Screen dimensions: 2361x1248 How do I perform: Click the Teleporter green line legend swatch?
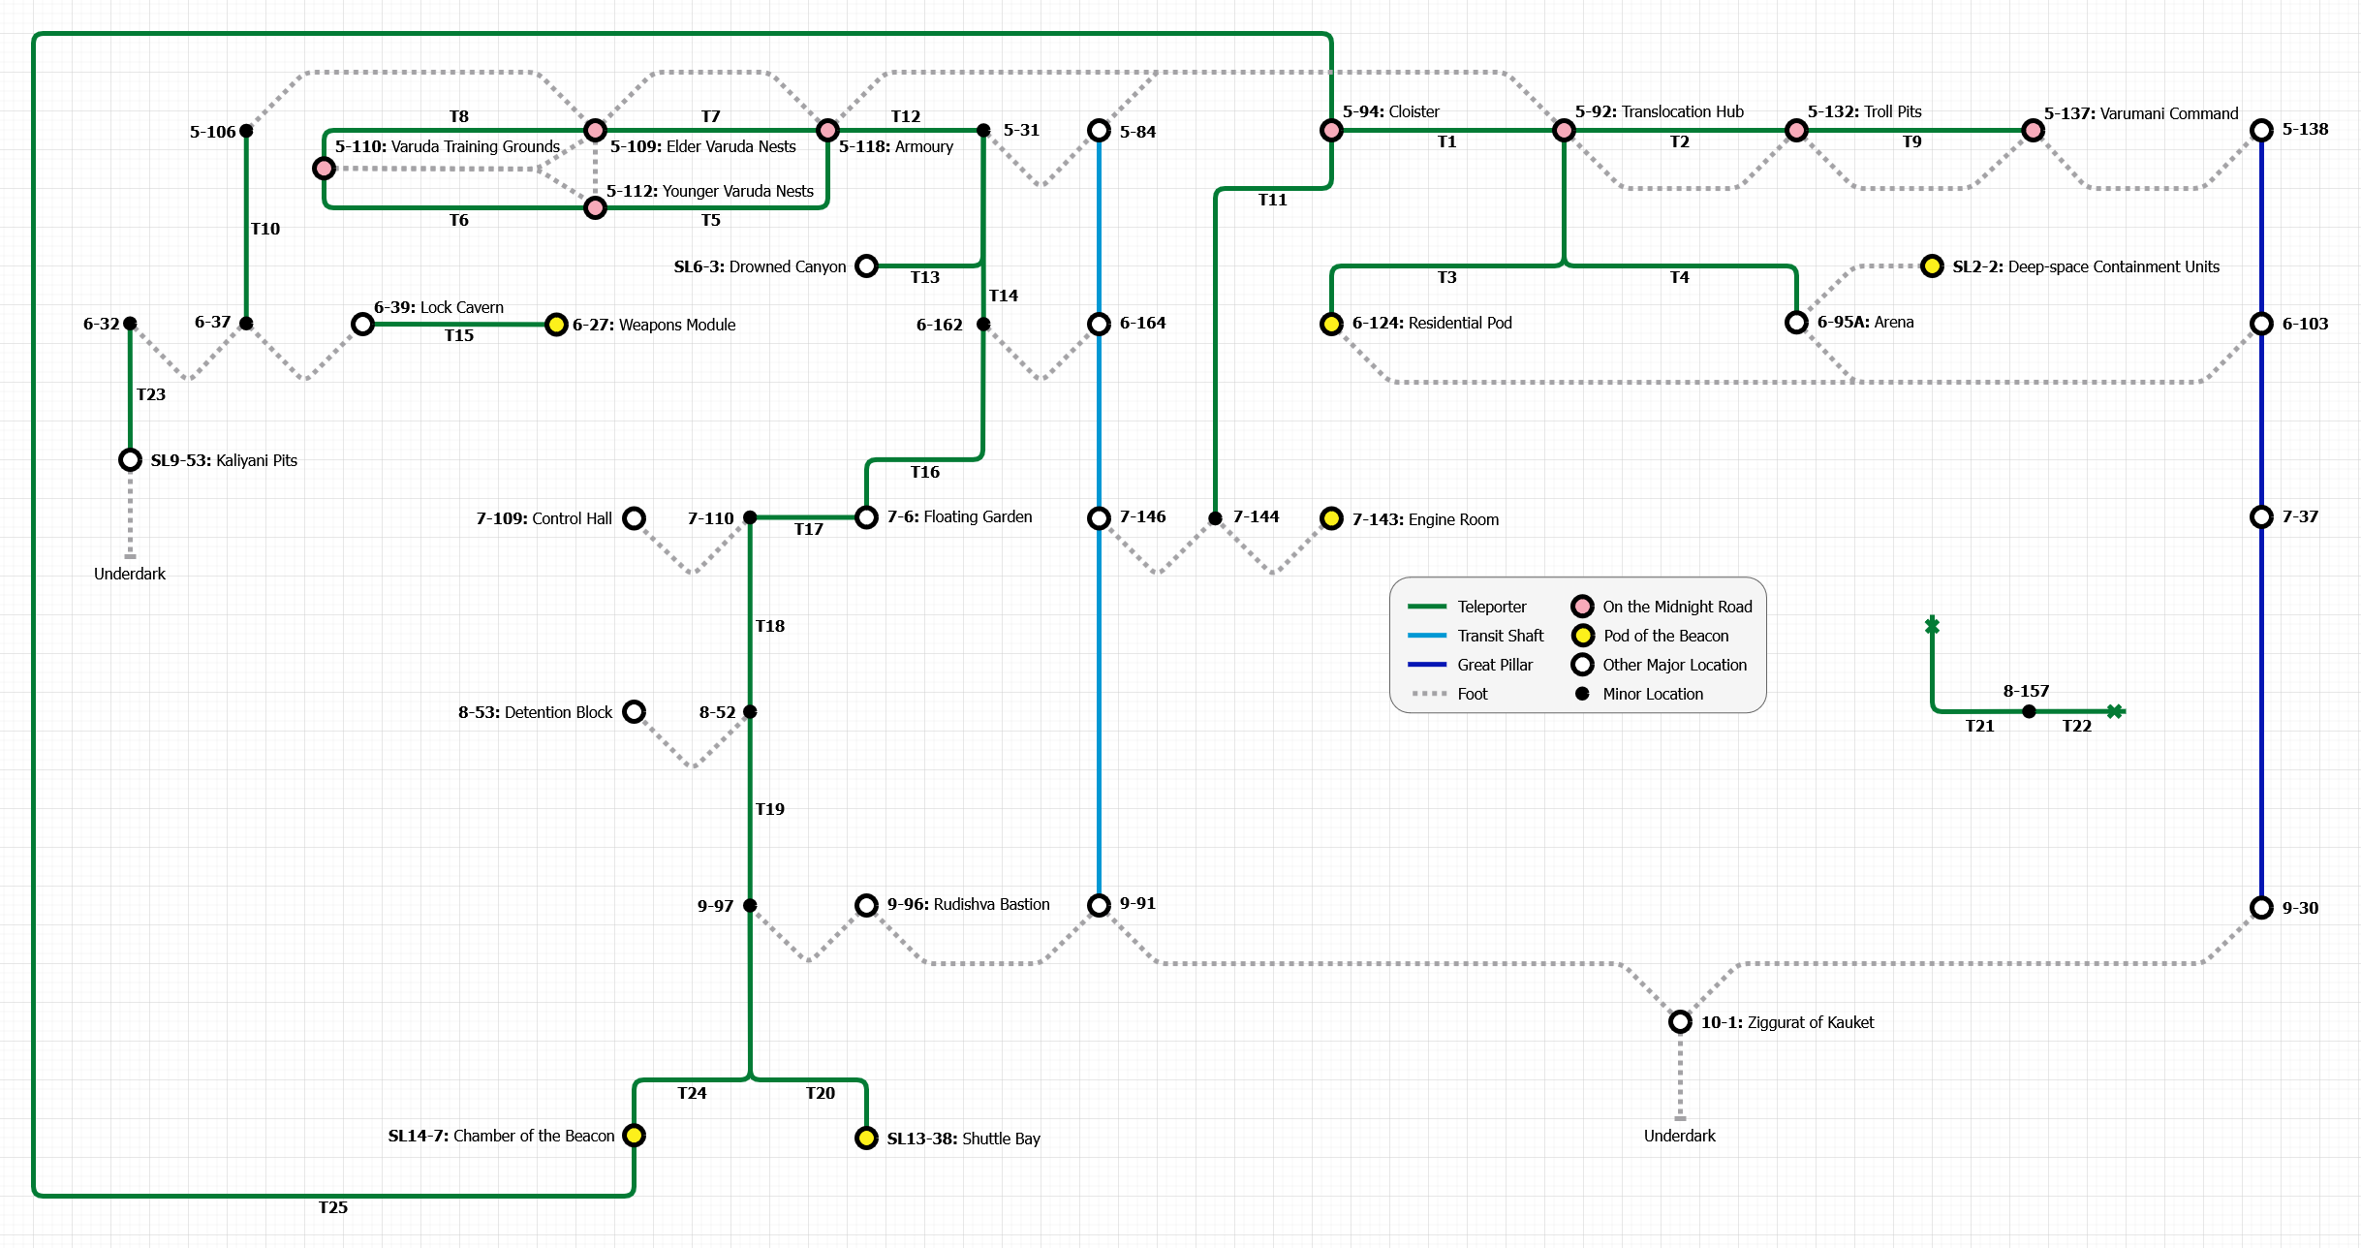point(1426,607)
